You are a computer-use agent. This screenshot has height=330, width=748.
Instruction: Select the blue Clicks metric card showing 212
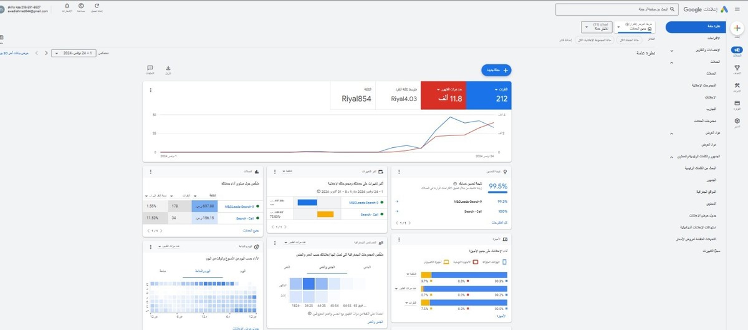click(489, 95)
